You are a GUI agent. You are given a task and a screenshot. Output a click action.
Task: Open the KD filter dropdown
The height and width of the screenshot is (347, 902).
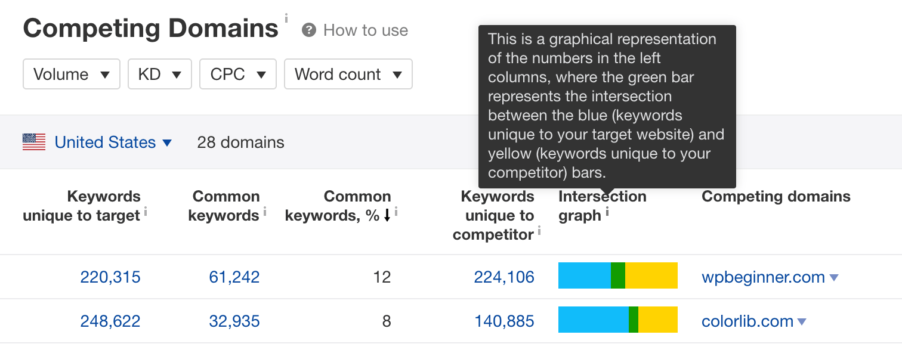159,74
